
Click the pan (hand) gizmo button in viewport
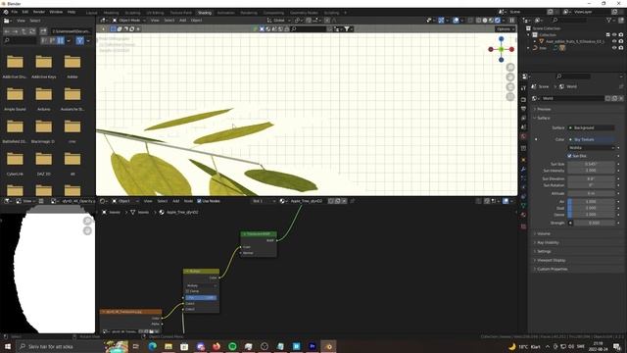pyautogui.click(x=510, y=76)
